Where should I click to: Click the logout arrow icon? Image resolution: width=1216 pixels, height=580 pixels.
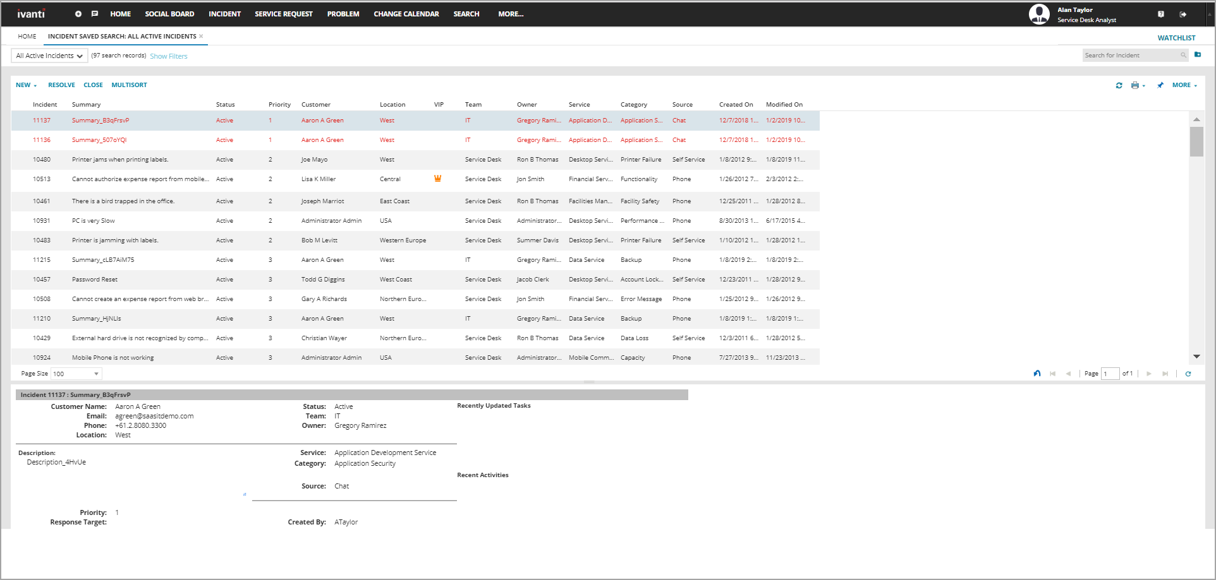[x=1183, y=14]
